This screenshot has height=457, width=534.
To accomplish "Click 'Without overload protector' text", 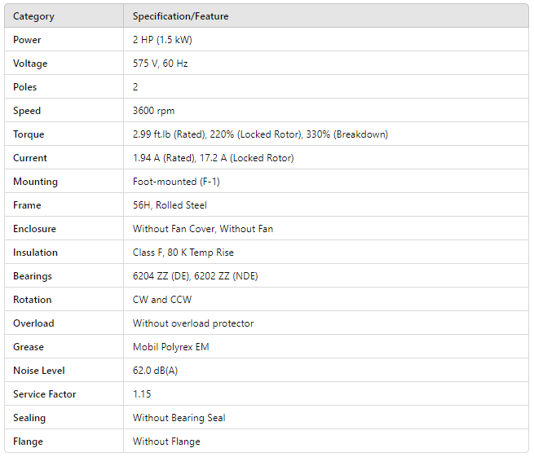I will coord(193,323).
